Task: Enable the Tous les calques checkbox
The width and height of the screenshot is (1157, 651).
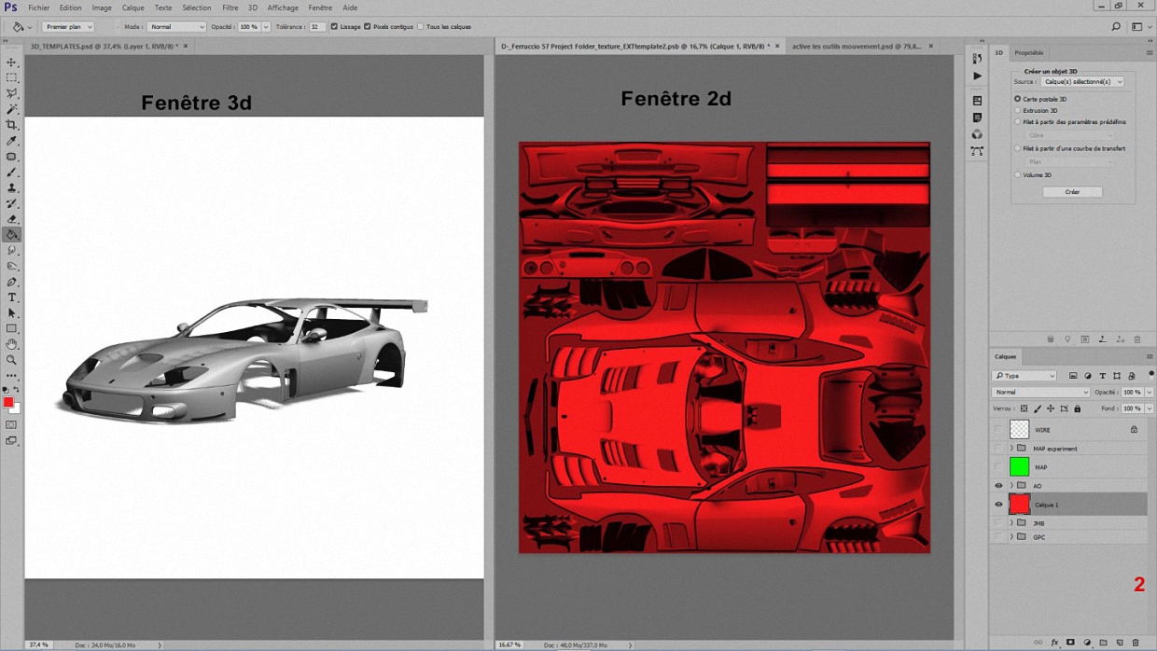Action: (421, 27)
